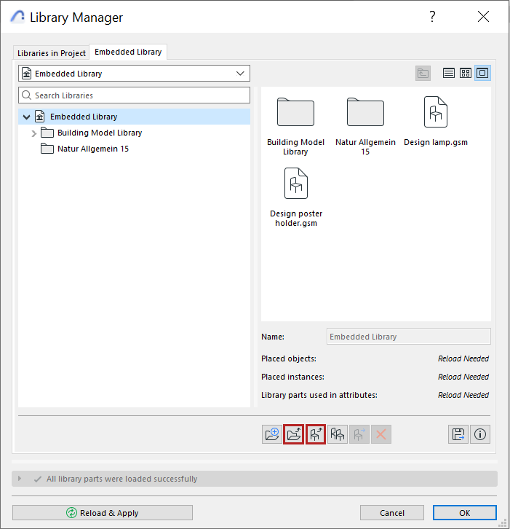Select Embedded Library in the tree
Screen dimensions: 510x529
[134, 117]
